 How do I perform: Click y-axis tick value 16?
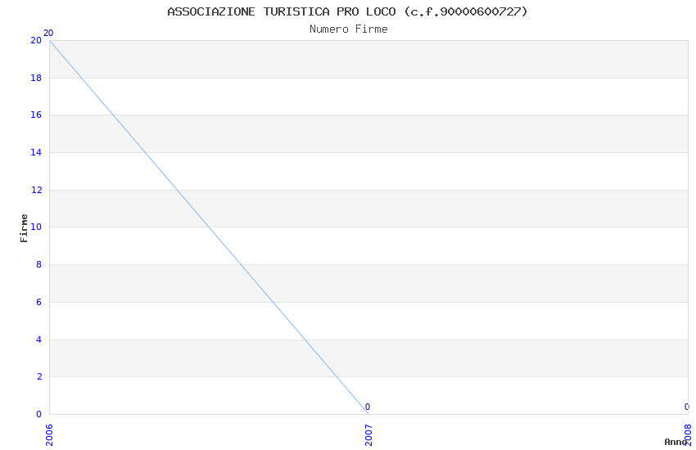[36, 115]
